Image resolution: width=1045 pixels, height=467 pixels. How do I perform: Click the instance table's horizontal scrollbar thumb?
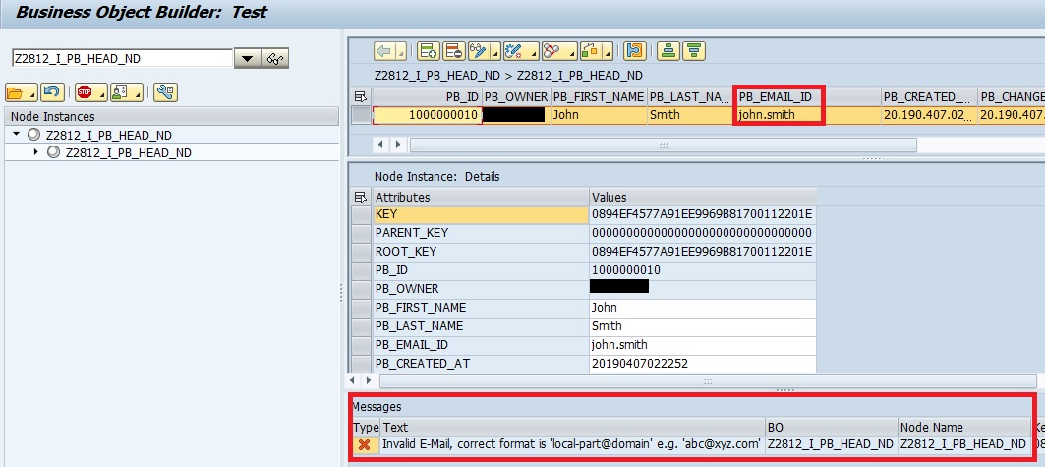click(x=664, y=145)
